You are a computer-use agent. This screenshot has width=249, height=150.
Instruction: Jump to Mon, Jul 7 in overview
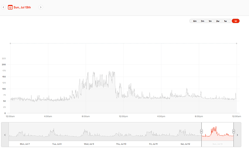pyautogui.click(x=25, y=144)
